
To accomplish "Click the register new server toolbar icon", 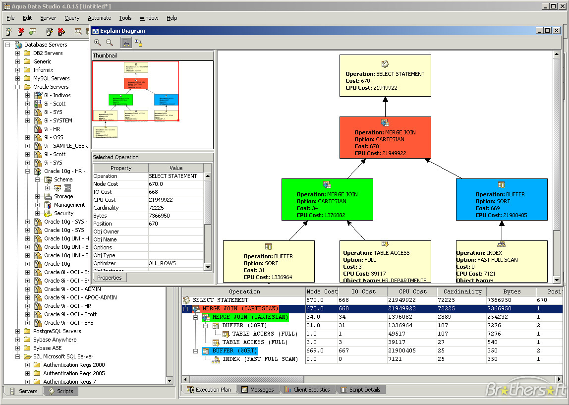I will [9, 32].
